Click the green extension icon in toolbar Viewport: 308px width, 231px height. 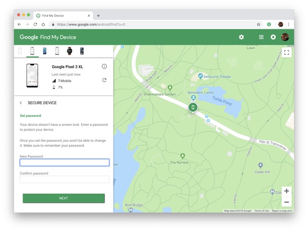tap(269, 24)
